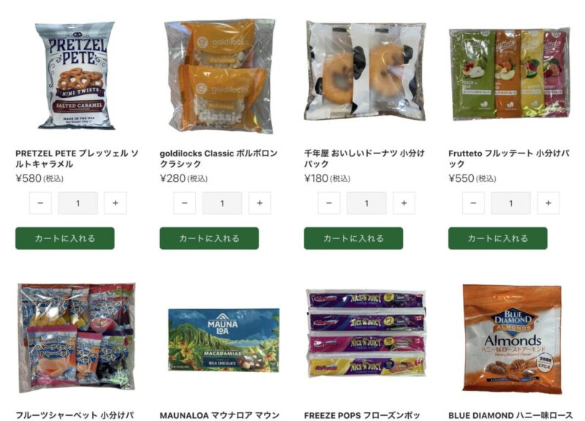The width and height of the screenshot is (585, 421).
Task: Add PRETZEL PETE to cart
Action: [x=65, y=238]
